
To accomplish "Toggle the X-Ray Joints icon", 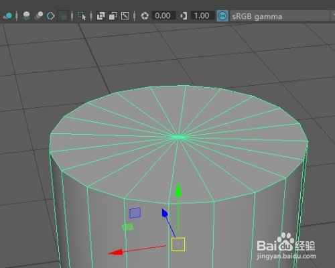I will pyautogui.click(x=125, y=16).
